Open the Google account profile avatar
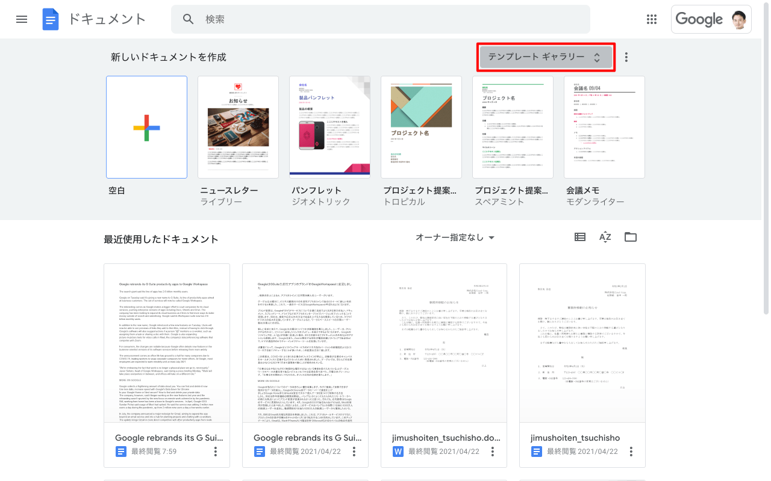 [x=738, y=19]
